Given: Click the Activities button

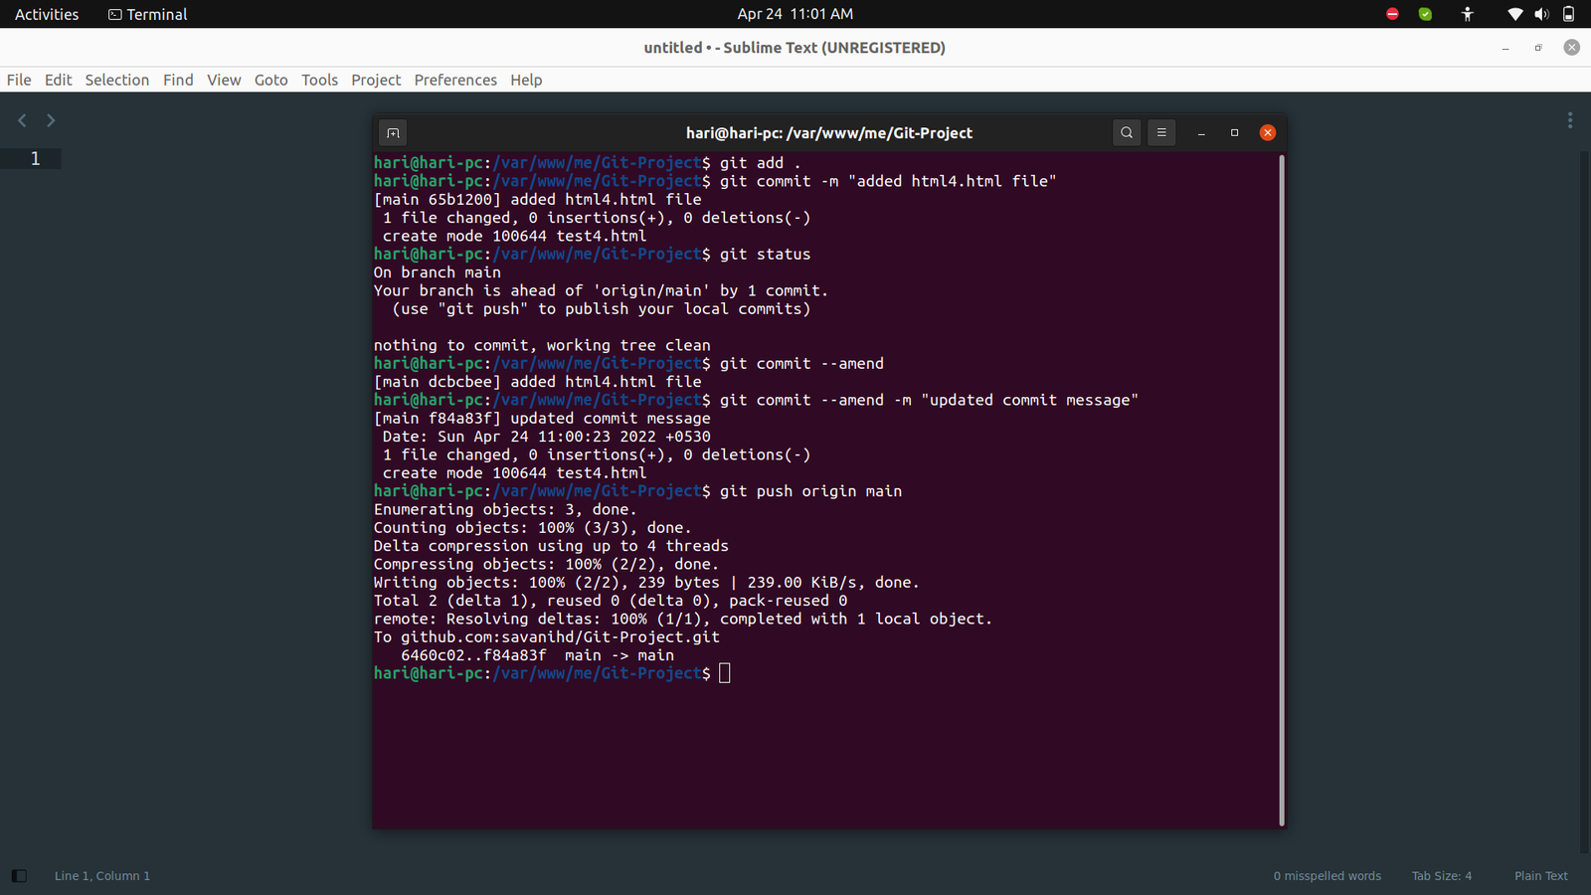Looking at the screenshot, I should click(x=47, y=14).
